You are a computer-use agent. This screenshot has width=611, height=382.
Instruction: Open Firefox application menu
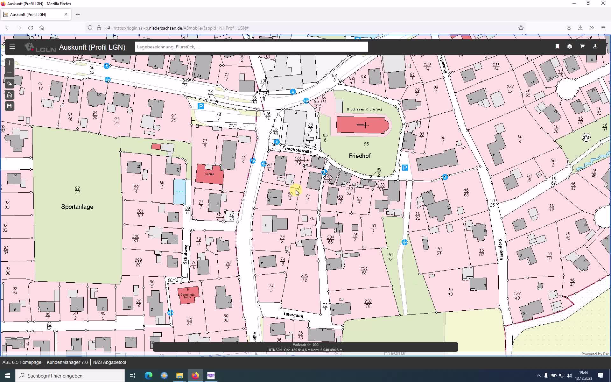(603, 28)
